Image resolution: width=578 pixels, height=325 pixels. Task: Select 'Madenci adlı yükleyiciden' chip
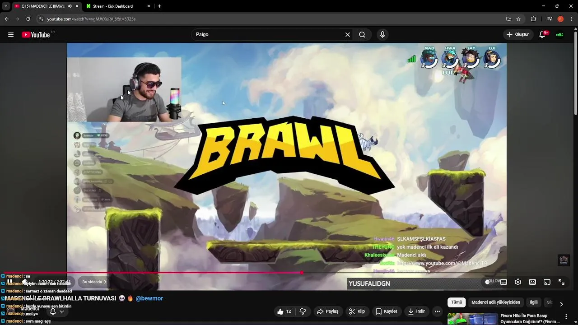click(x=496, y=302)
